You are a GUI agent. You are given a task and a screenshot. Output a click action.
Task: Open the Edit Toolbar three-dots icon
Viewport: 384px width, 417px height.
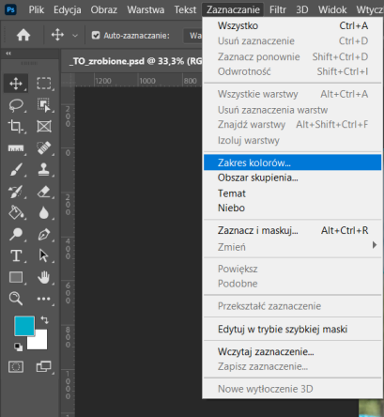(44, 299)
